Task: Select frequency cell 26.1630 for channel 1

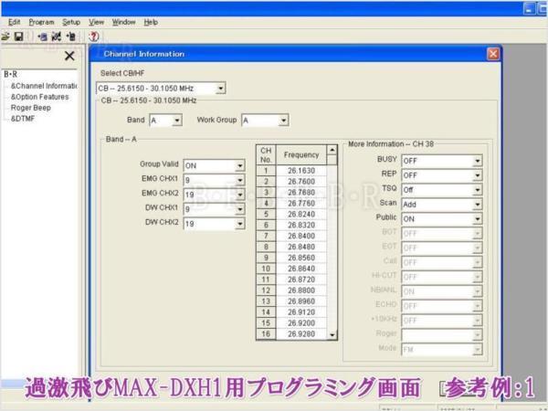Action: coord(301,171)
